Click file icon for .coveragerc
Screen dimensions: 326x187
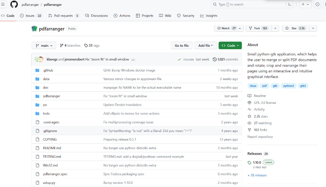coord(37,122)
